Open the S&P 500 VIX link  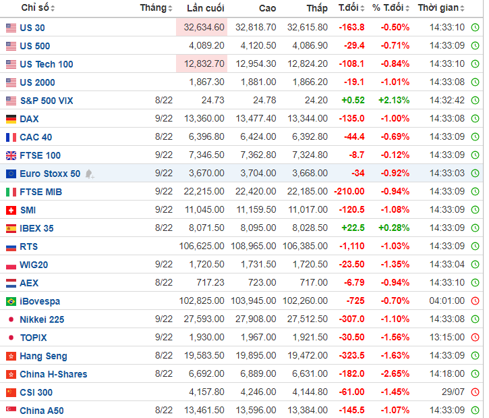point(47,101)
